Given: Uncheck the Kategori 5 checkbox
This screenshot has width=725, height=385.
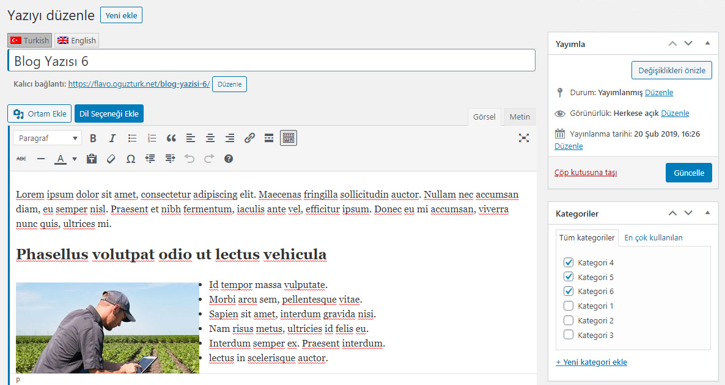Looking at the screenshot, I should pyautogui.click(x=569, y=276).
